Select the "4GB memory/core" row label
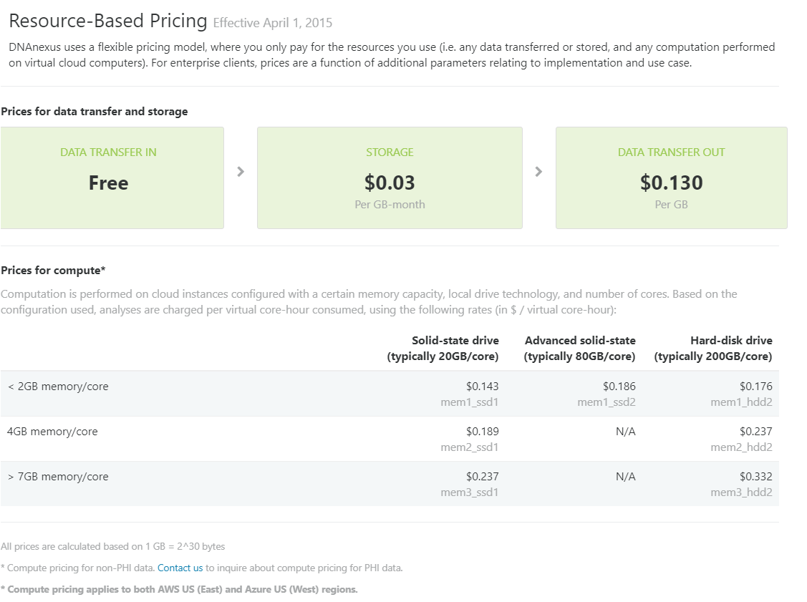The width and height of the screenshot is (807, 602). click(52, 432)
